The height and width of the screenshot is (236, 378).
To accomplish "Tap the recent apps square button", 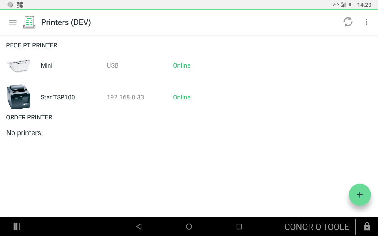I will (239, 227).
